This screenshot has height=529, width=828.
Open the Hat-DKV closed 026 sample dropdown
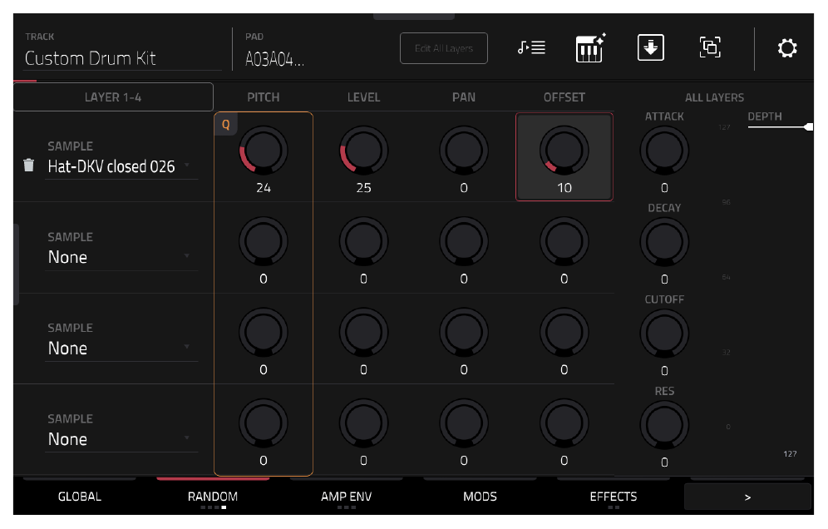click(121, 166)
